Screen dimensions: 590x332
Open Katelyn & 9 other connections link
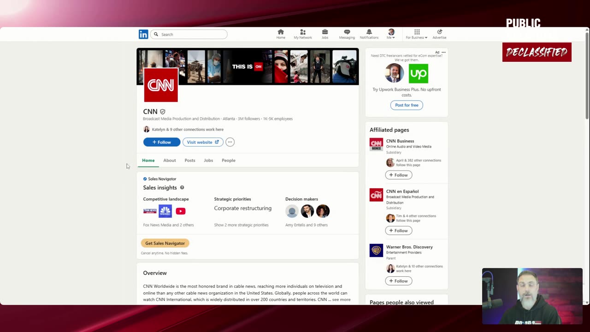(188, 130)
